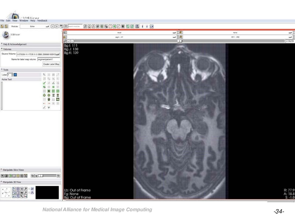295x221 pixels.
Task: Click the home module toolbar icon
Action: [89, 27]
